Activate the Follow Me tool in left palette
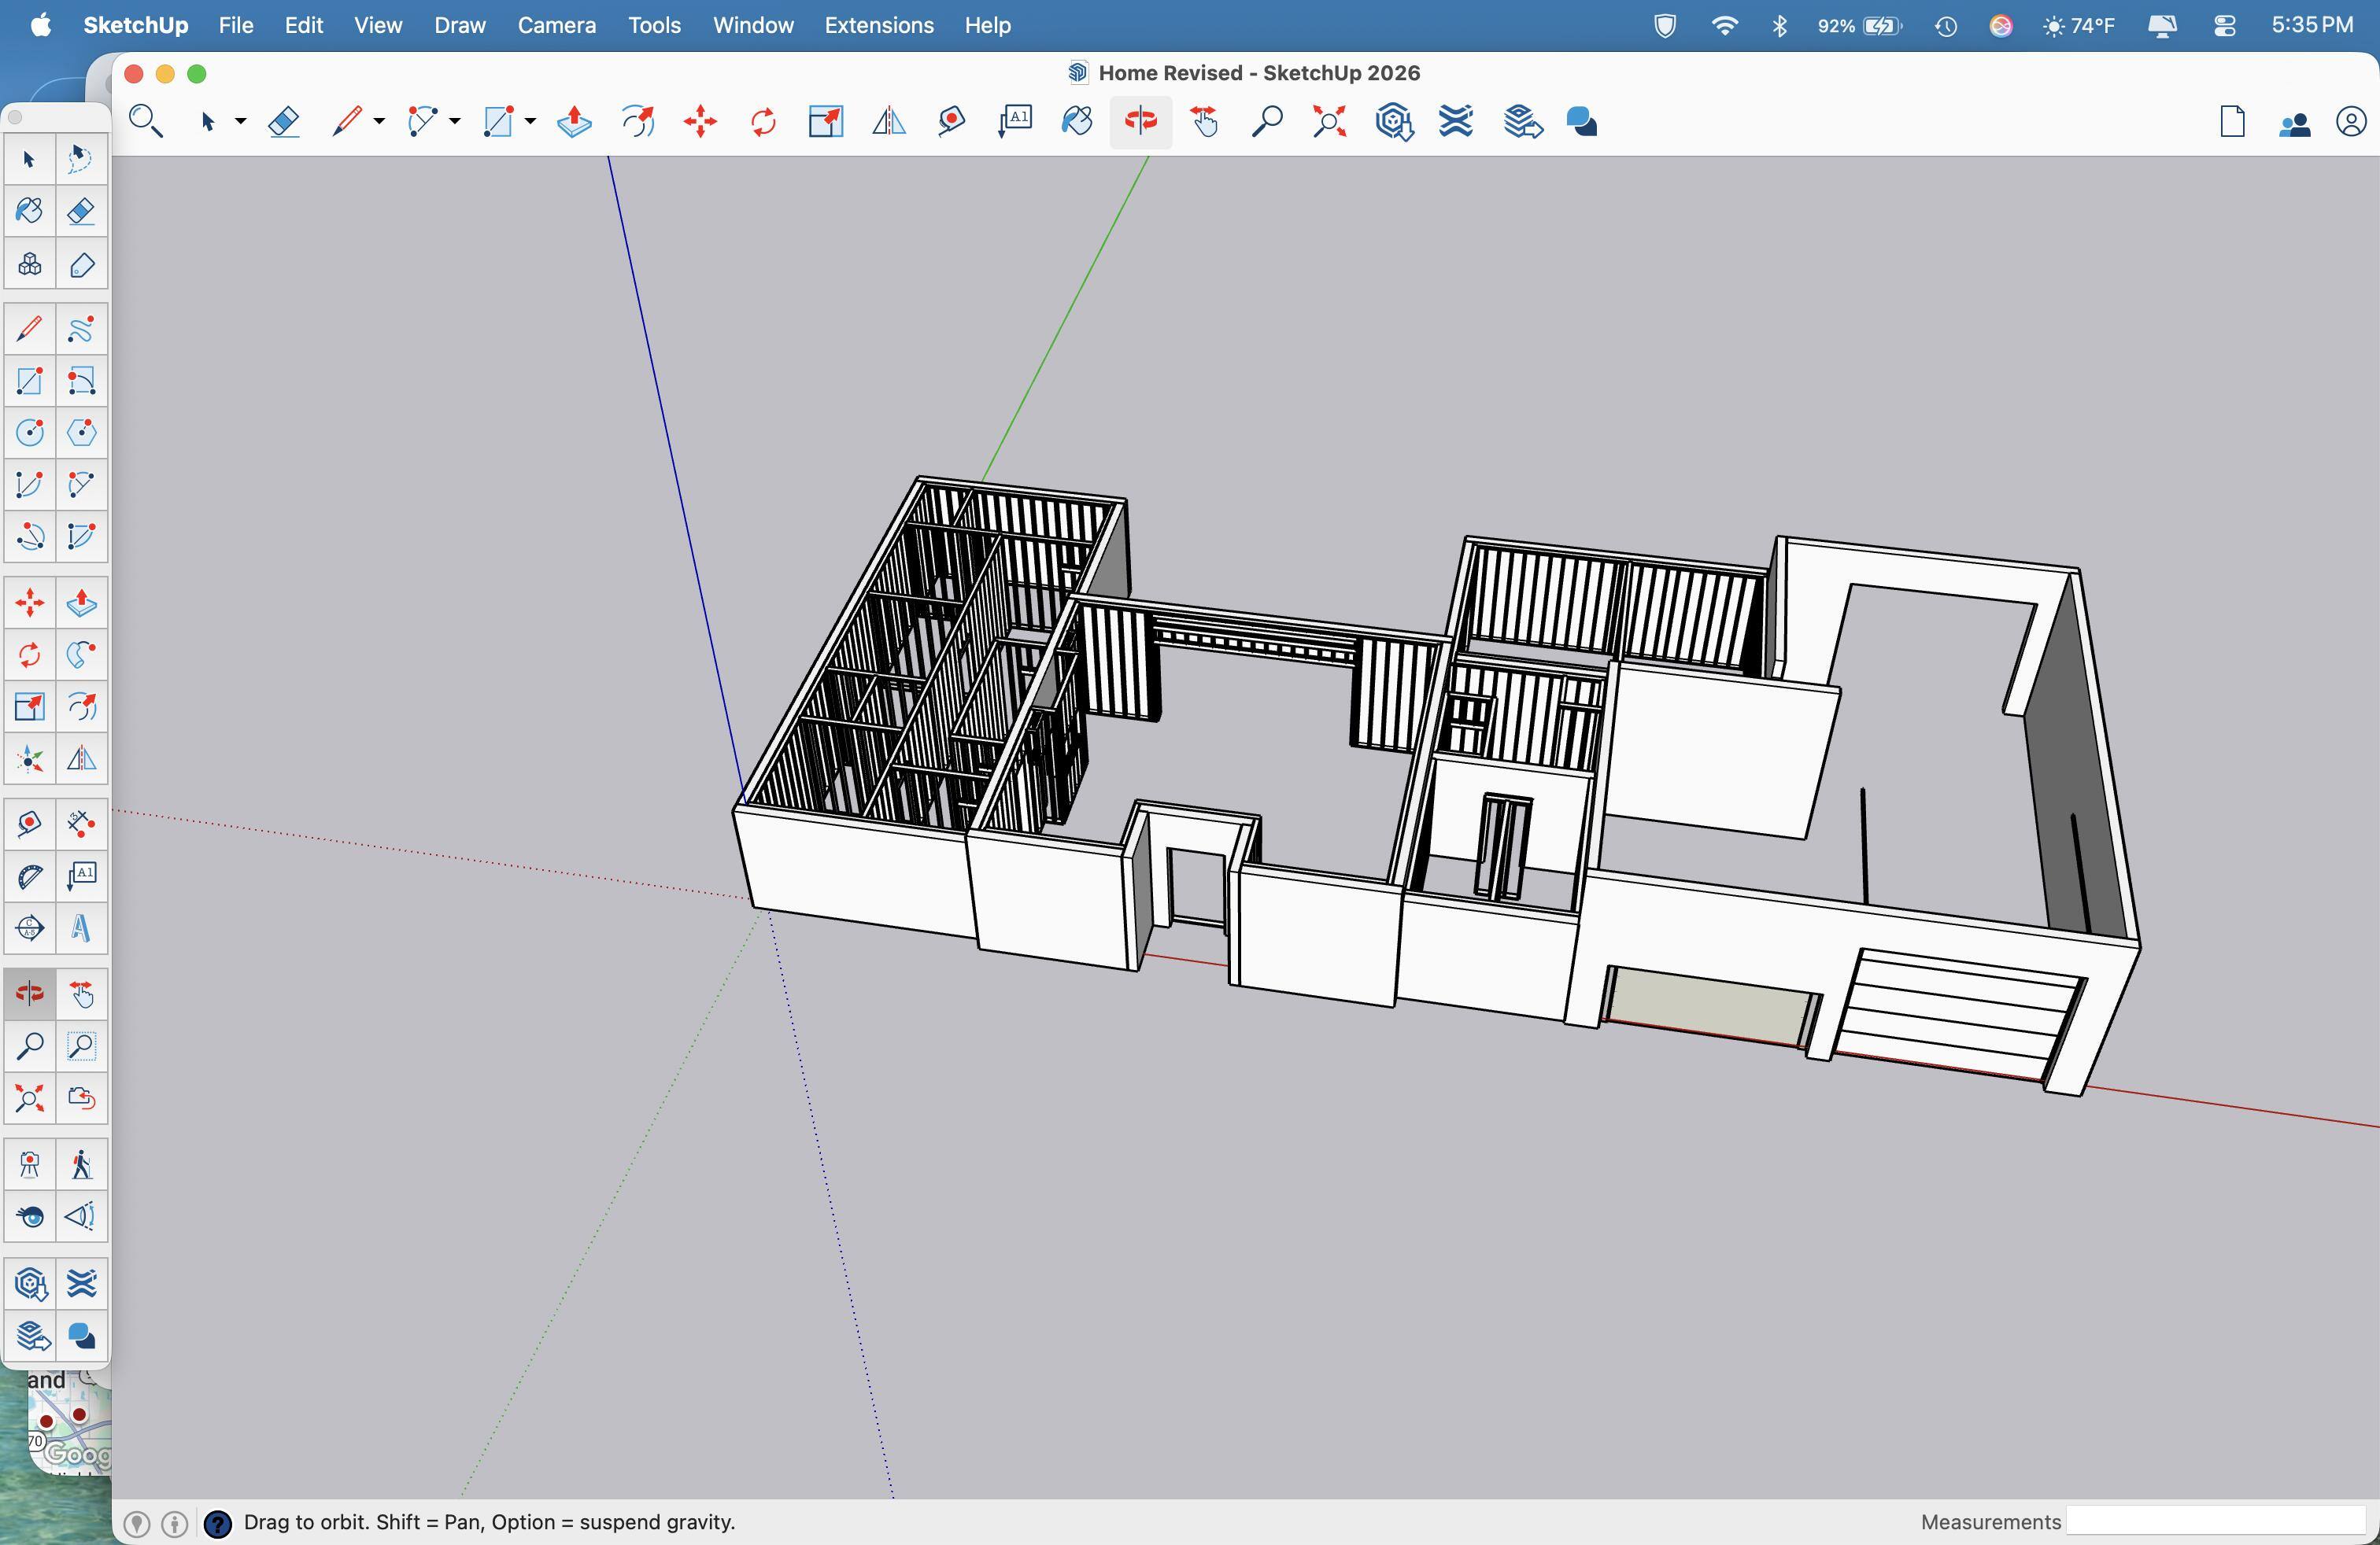This screenshot has width=2380, height=1545. [x=81, y=655]
